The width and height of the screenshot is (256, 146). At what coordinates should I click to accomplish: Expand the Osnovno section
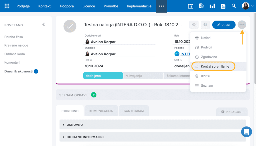[74, 125]
